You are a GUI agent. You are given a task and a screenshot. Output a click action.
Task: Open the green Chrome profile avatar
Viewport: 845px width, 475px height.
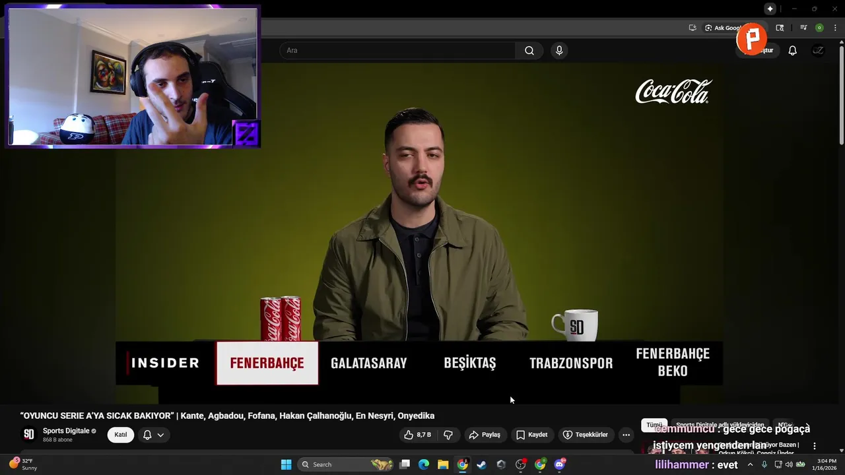pyautogui.click(x=819, y=28)
